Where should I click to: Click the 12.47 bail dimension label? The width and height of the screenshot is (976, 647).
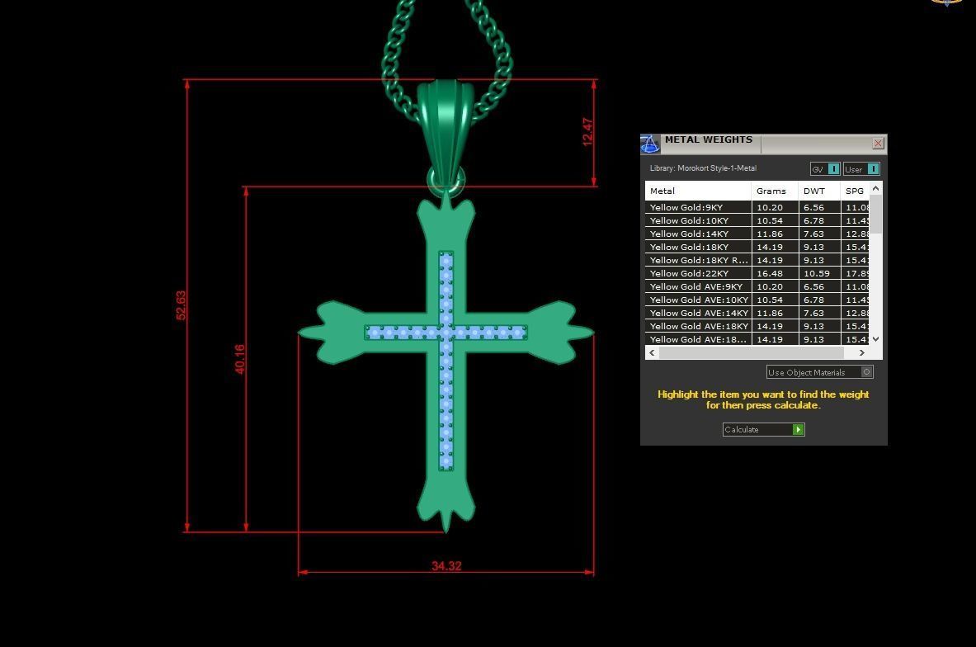tap(587, 132)
